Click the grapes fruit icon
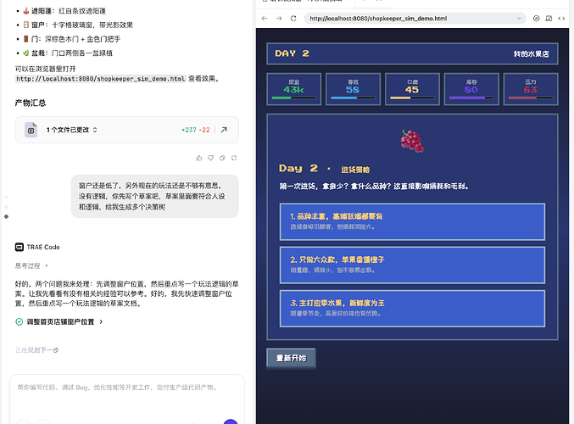 point(412,141)
